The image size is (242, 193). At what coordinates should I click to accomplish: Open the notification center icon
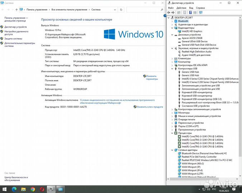[x=234, y=189]
